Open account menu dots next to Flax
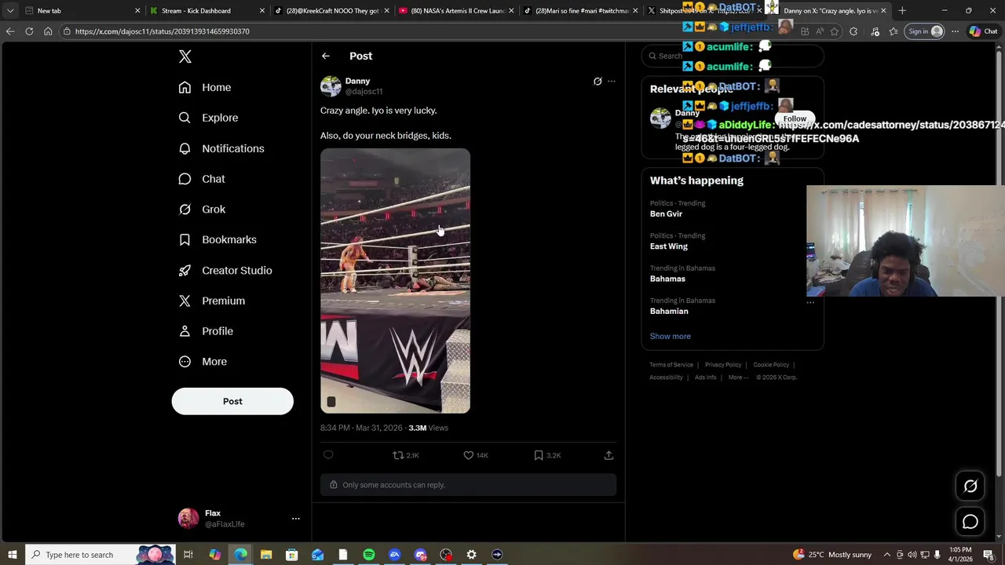 tap(296, 519)
